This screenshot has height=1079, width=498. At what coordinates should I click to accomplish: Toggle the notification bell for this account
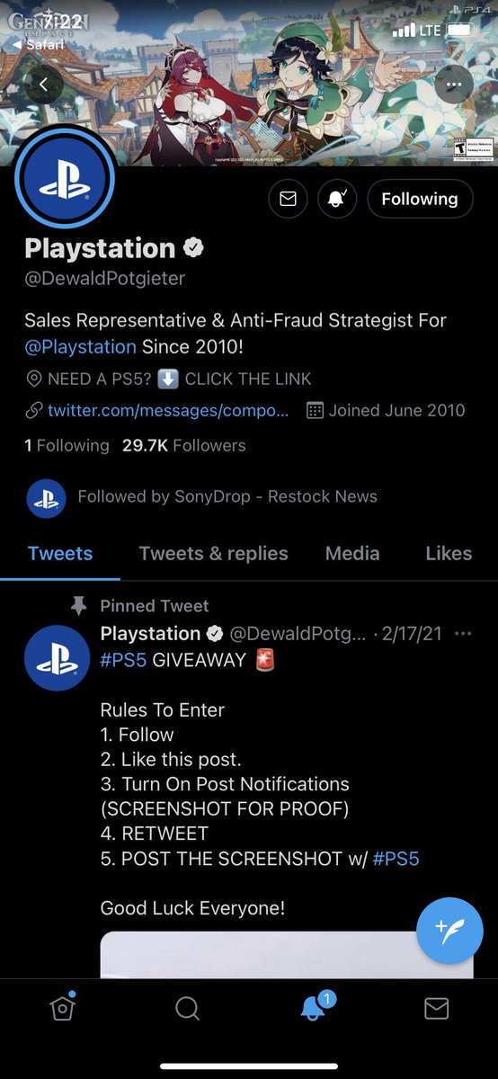click(x=338, y=199)
